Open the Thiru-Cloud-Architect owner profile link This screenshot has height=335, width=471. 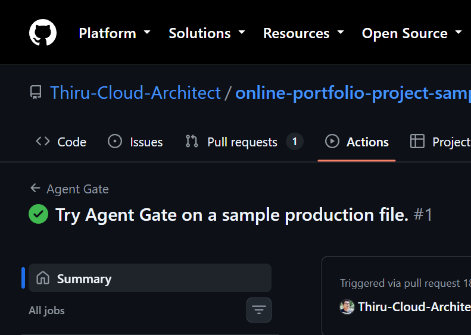click(x=135, y=92)
